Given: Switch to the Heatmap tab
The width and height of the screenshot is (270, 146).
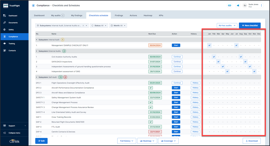Looking at the screenshot, I should [148, 15].
